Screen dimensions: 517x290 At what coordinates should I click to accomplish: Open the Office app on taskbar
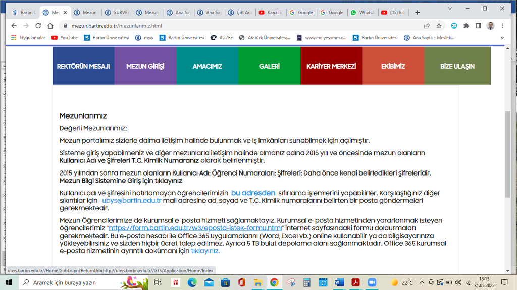(242, 283)
